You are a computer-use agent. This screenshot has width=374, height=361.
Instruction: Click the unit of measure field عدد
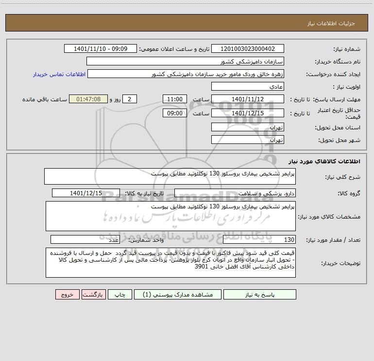pos(85,239)
